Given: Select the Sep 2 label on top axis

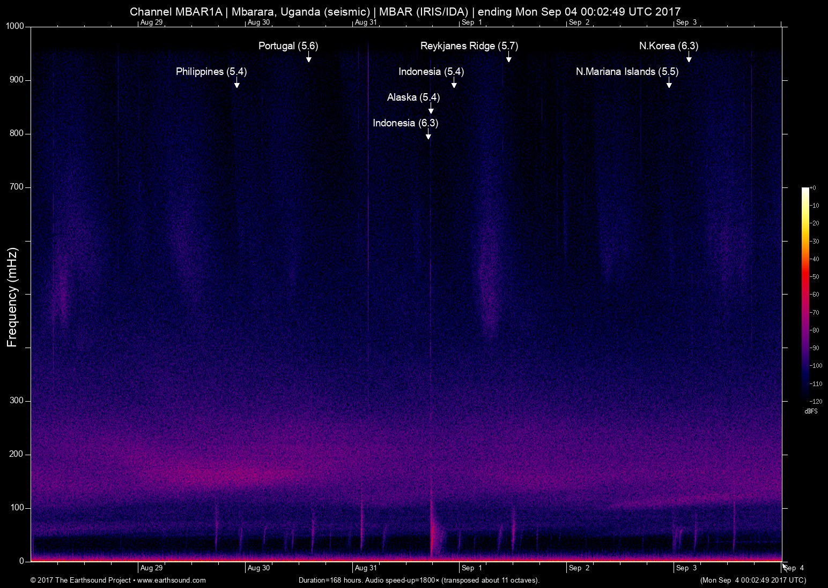Looking at the screenshot, I should coord(579,22).
